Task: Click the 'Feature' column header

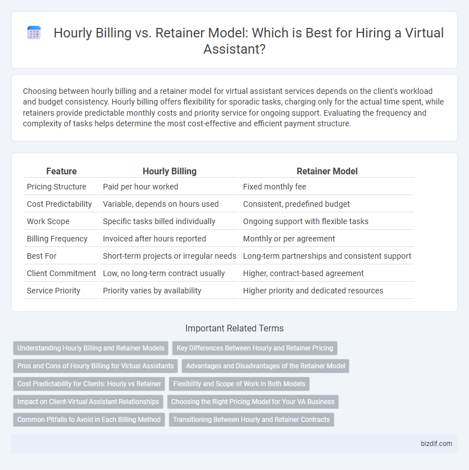Action: tap(61, 171)
